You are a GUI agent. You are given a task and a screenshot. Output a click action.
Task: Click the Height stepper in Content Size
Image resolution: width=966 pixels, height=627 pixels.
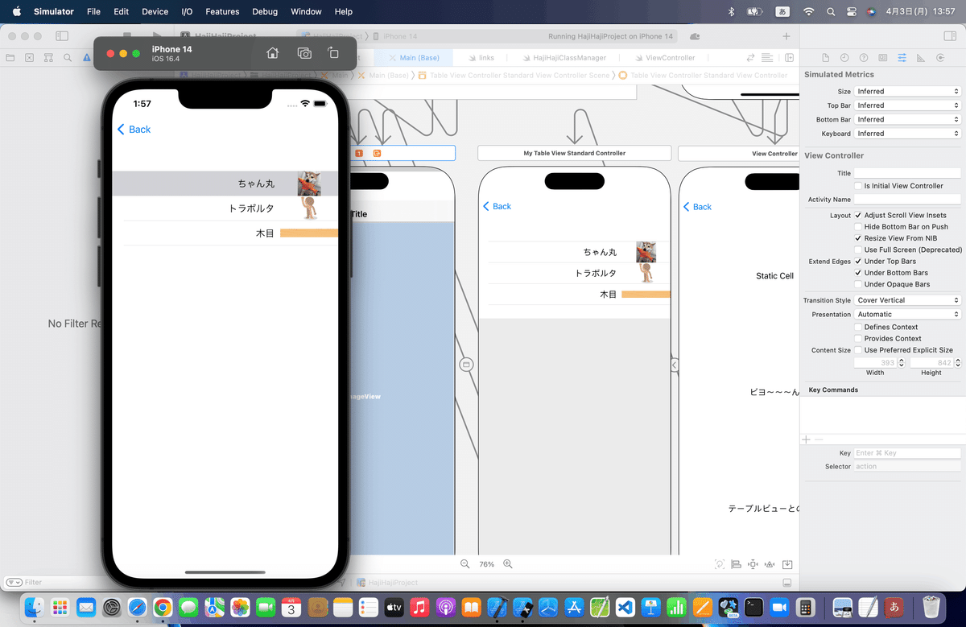(957, 363)
